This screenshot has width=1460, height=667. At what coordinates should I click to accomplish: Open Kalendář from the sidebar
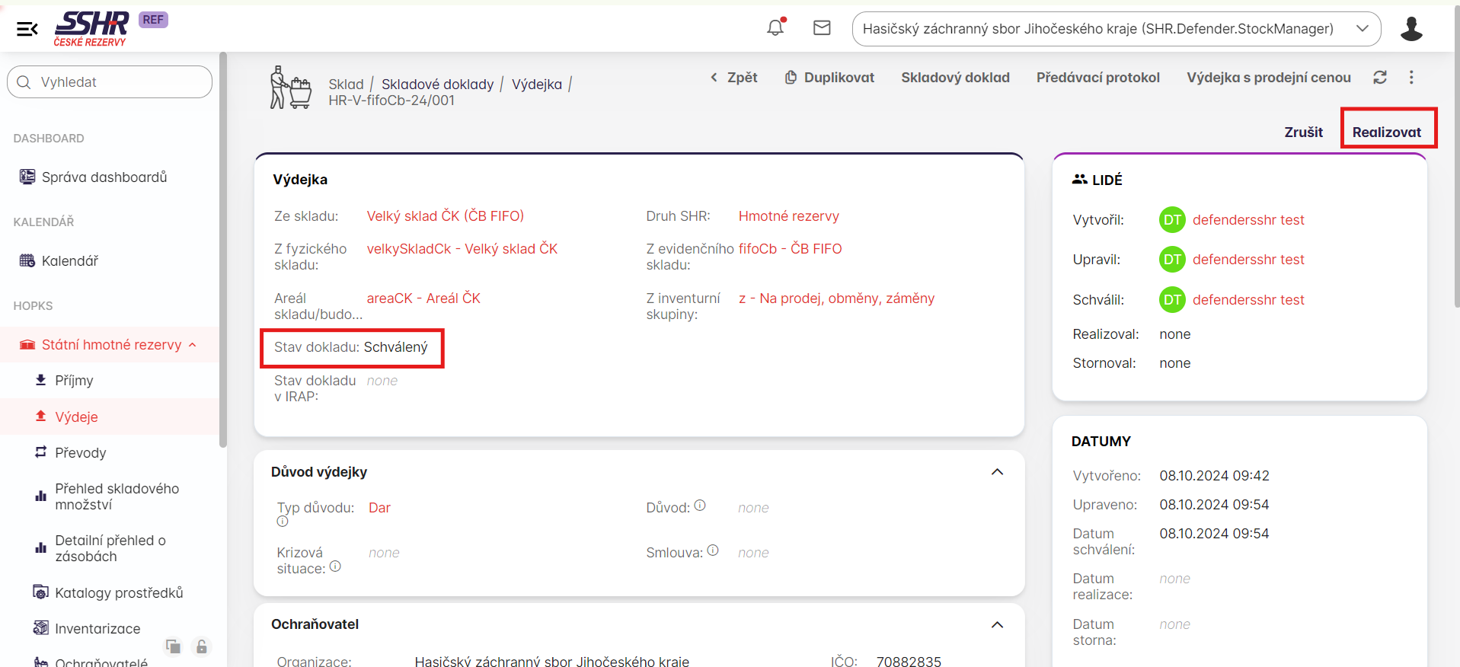69,261
